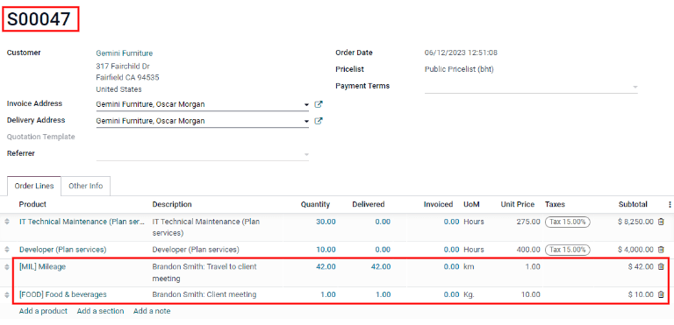Screen dimensions: 674x325
Task: Click description Brandon Smith: Travel to client meeting
Action: (204, 272)
